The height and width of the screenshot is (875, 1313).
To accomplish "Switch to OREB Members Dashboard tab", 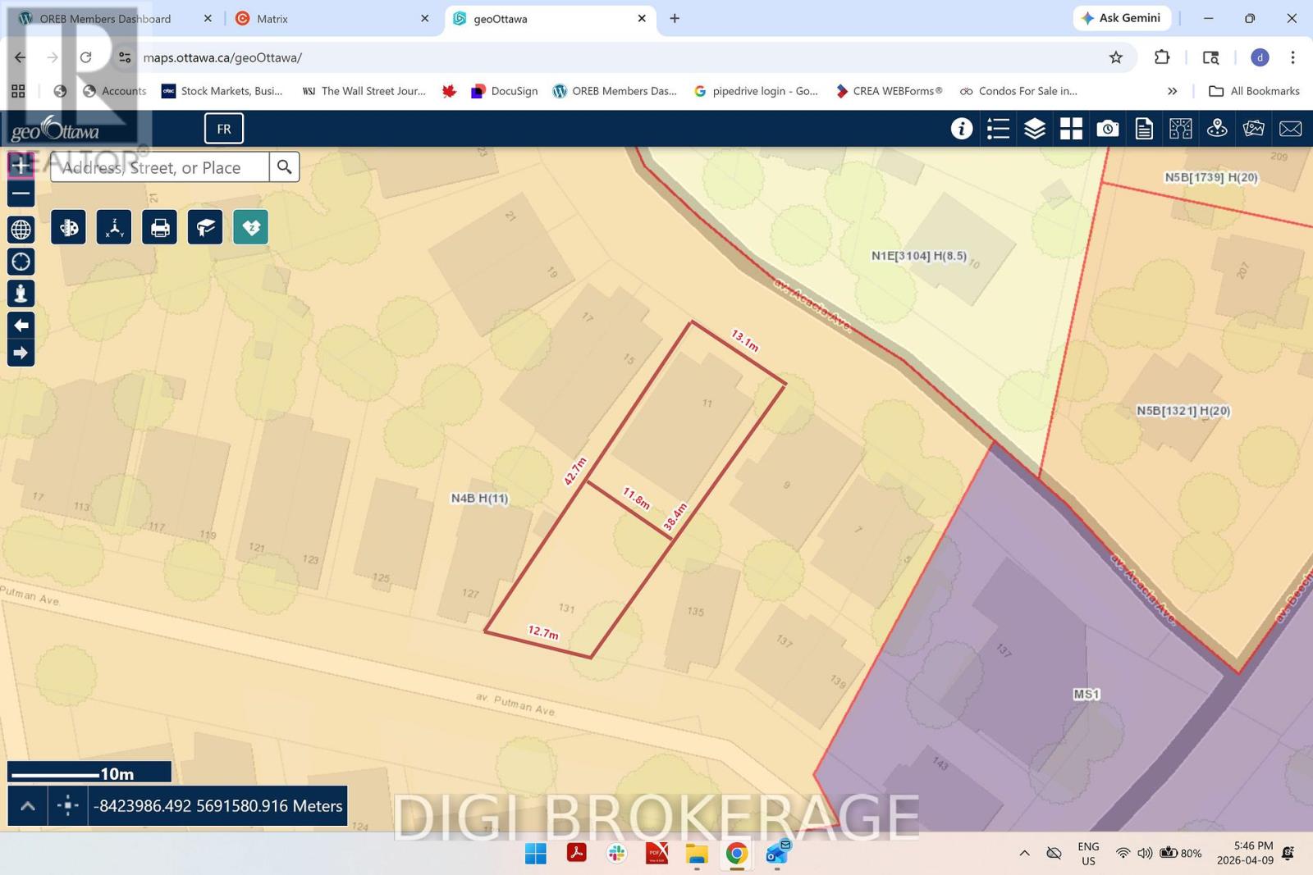I will (x=105, y=18).
